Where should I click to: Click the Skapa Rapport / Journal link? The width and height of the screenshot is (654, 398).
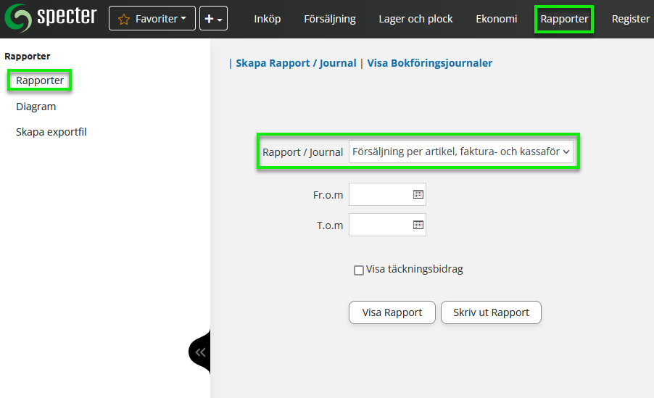pyautogui.click(x=296, y=63)
